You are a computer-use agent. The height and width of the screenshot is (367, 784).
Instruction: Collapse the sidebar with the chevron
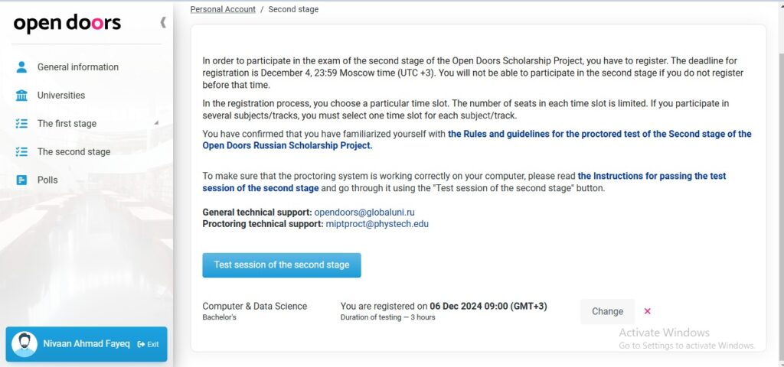tap(163, 22)
